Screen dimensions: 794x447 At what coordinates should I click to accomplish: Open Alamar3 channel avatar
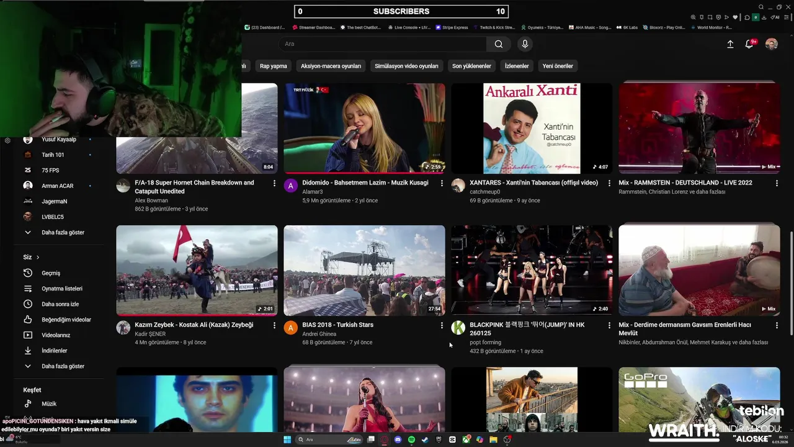[290, 186]
